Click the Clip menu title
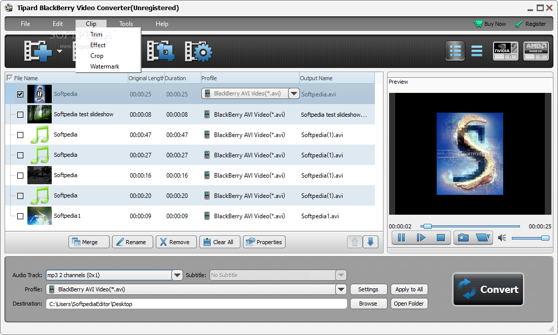558x335 pixels. 91,24
